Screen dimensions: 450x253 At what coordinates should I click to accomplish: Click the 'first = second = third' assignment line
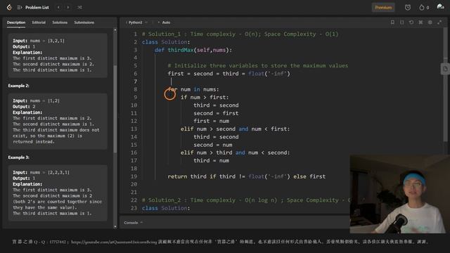pos(229,74)
